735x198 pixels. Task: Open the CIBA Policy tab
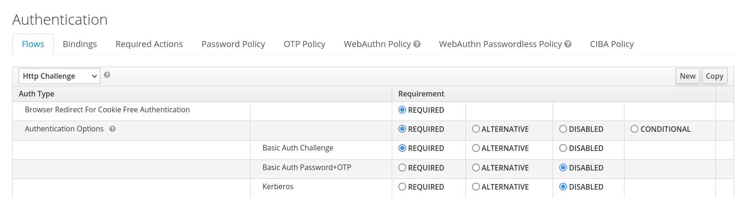(612, 44)
